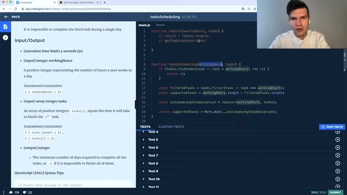Click '[output] integer' text
This screenshot has height=195, width=347.
pyautogui.click(x=37, y=148)
